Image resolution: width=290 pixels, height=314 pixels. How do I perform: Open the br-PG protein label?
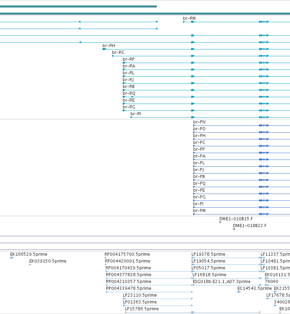tap(199, 197)
